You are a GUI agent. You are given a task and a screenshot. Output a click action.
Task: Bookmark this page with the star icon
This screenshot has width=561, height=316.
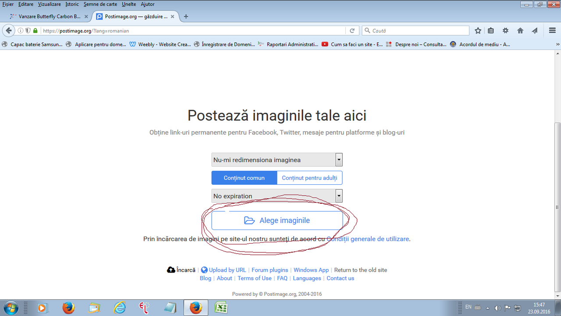pyautogui.click(x=478, y=31)
